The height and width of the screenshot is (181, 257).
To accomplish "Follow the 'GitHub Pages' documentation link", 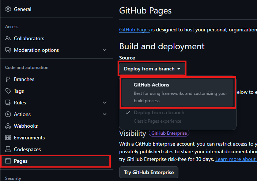I will pyautogui.click(x=135, y=30).
